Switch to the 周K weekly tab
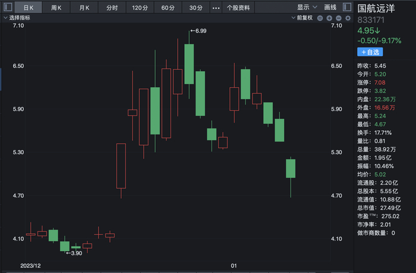The image size is (416, 273). (x=57, y=8)
